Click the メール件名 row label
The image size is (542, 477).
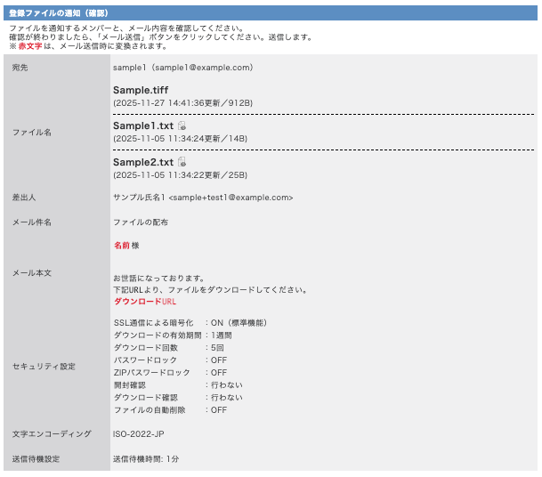click(x=32, y=222)
